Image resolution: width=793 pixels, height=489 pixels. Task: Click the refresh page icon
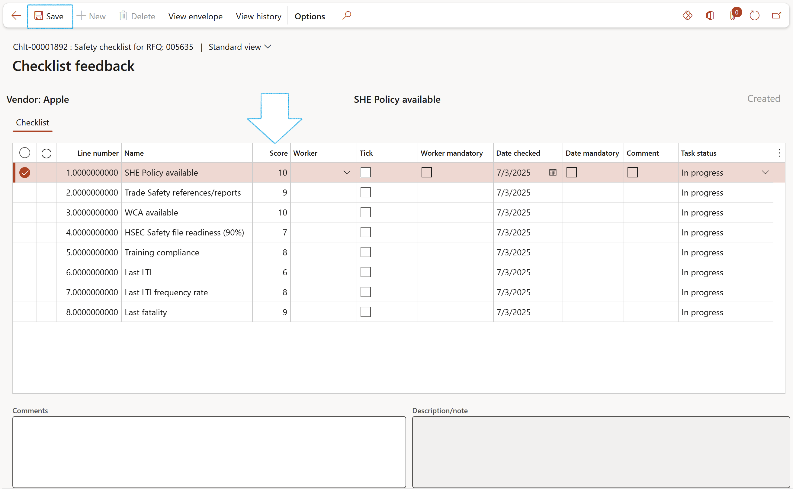coord(754,15)
